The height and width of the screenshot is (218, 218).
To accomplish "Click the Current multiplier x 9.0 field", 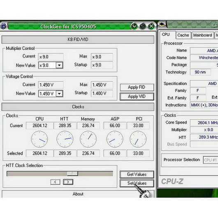I will [x=51, y=57].
